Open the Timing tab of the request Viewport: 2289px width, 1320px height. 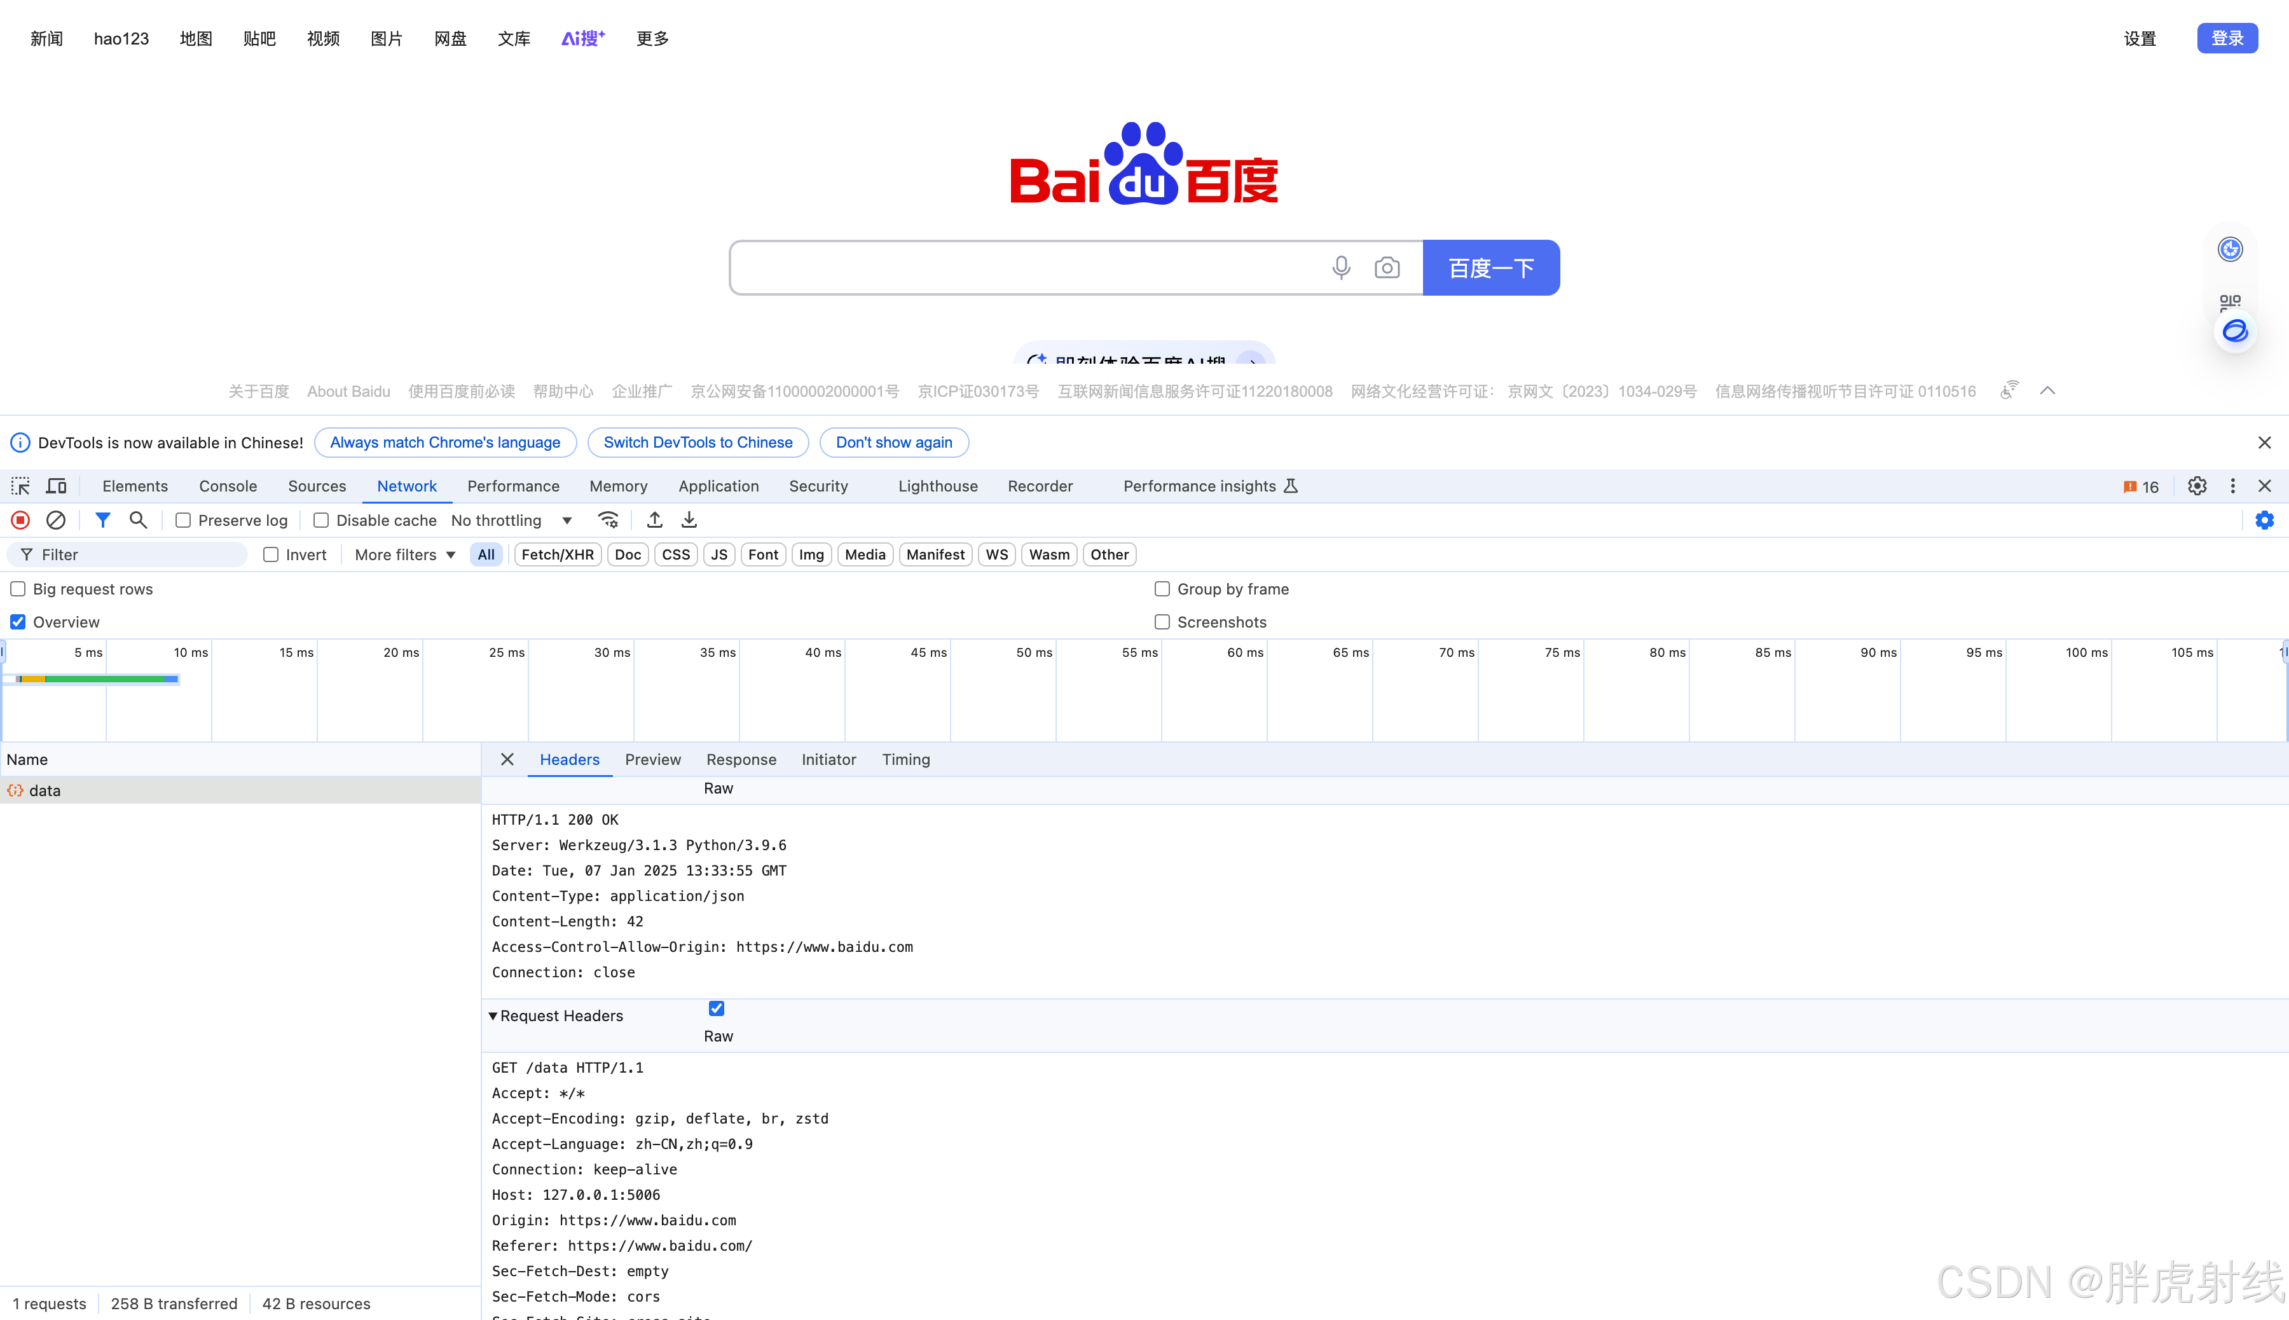pyautogui.click(x=905, y=760)
